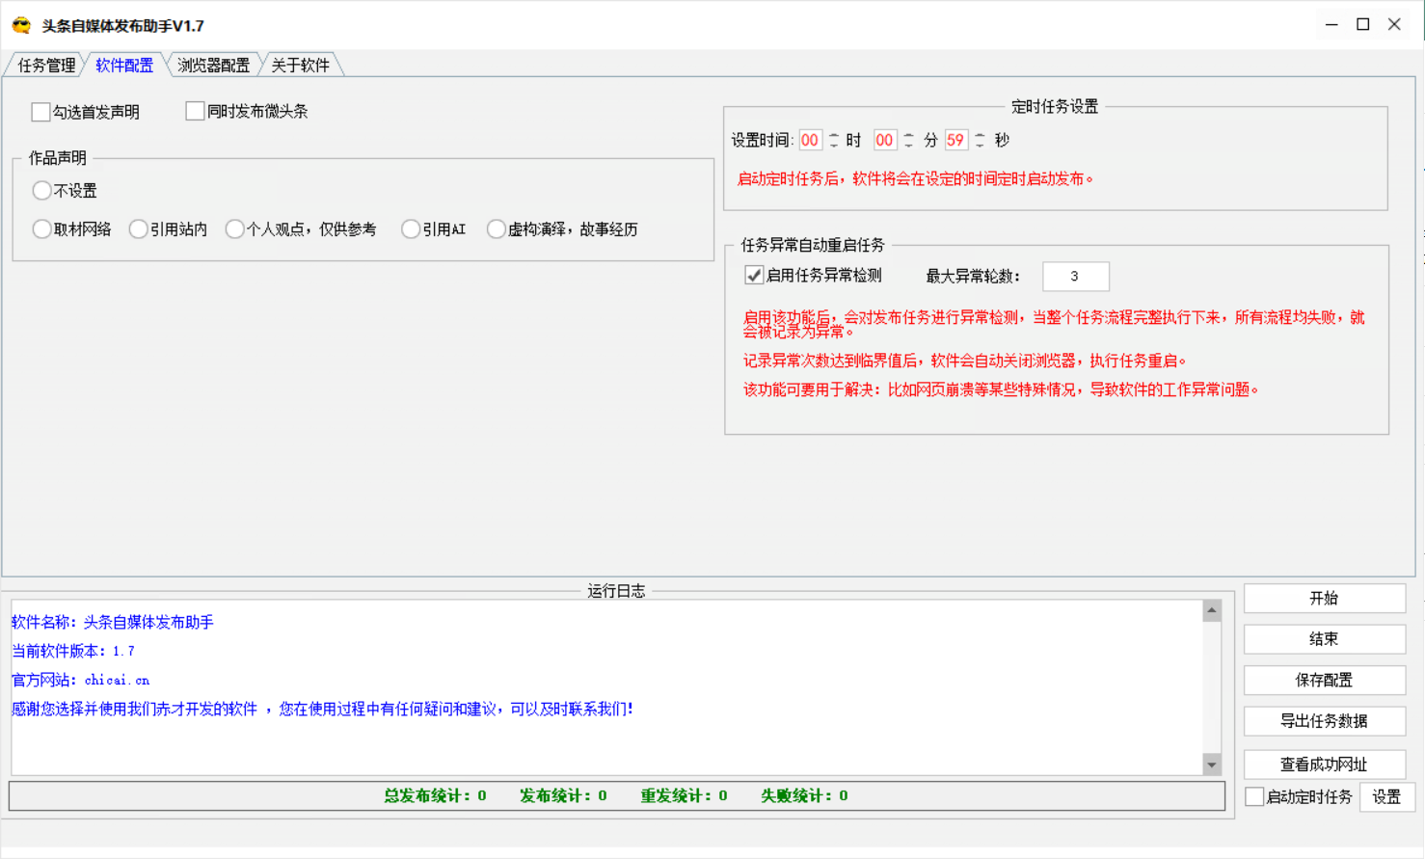Click the 结束 button
Image resolution: width=1425 pixels, height=859 pixels.
(x=1324, y=638)
